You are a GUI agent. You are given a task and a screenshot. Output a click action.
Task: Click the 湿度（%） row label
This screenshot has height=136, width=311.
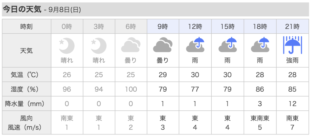coord(26,89)
